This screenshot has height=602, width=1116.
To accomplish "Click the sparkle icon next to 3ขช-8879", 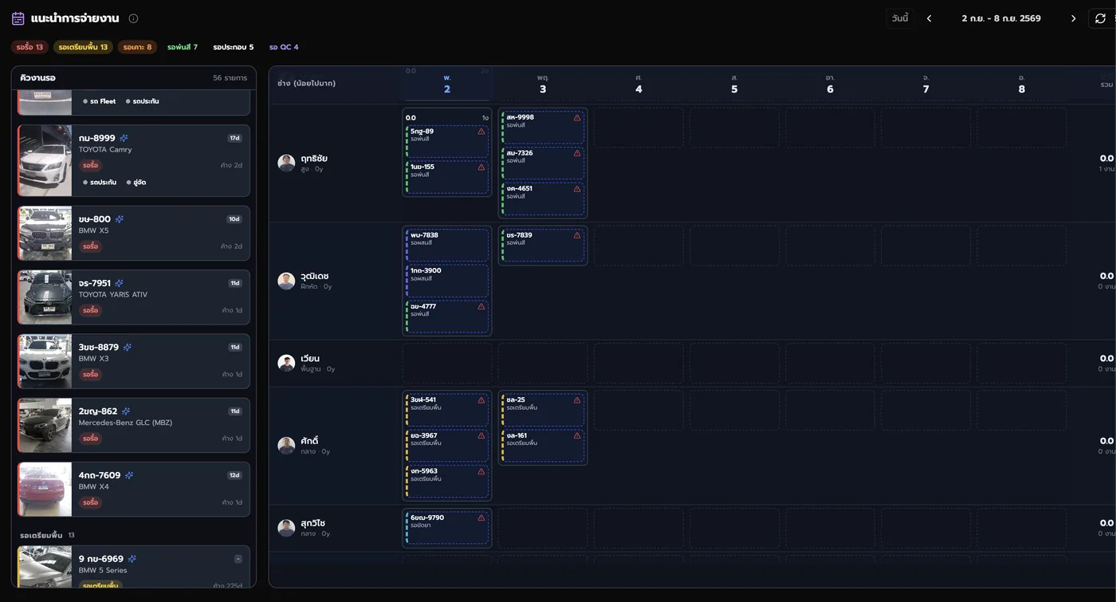I will (127, 347).
